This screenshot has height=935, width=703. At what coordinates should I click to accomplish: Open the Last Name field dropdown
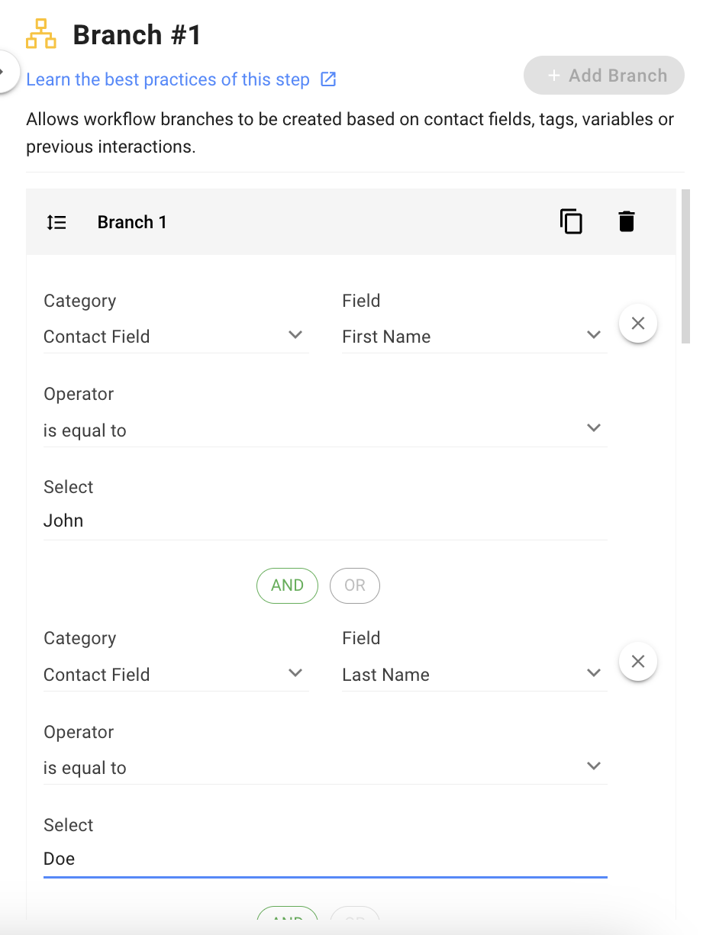[x=473, y=675]
